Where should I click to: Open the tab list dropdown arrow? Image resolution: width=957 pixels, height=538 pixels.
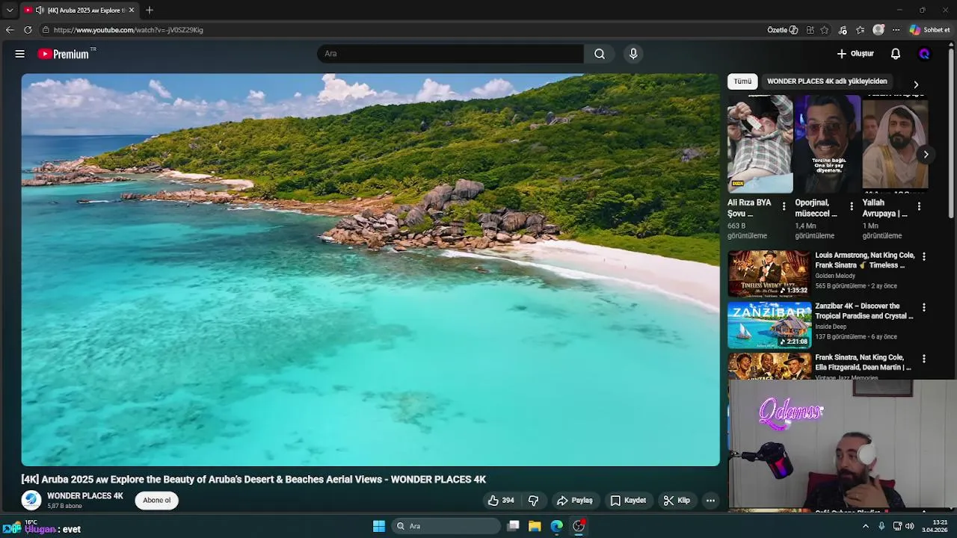9,10
